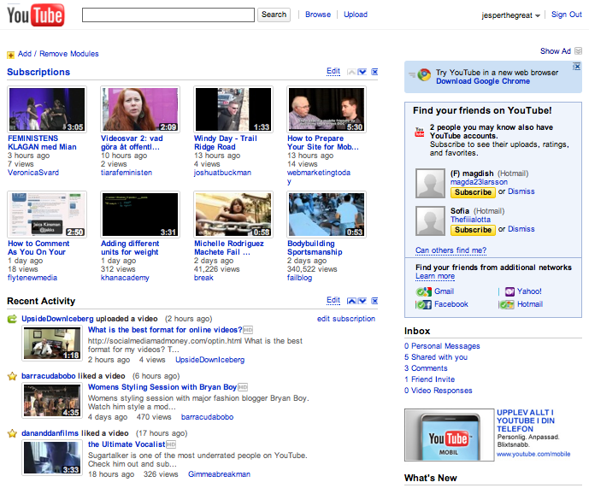This screenshot has width=589, height=488.
Task: Click the Add / Remove Modules plus icon
Action: [x=10, y=56]
